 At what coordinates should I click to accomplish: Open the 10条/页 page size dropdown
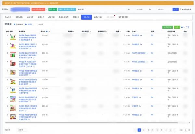coord(21,130)
